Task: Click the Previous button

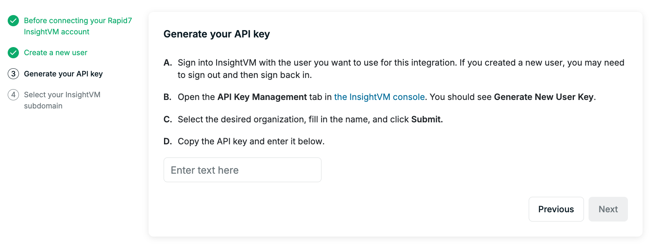Action: tap(556, 209)
